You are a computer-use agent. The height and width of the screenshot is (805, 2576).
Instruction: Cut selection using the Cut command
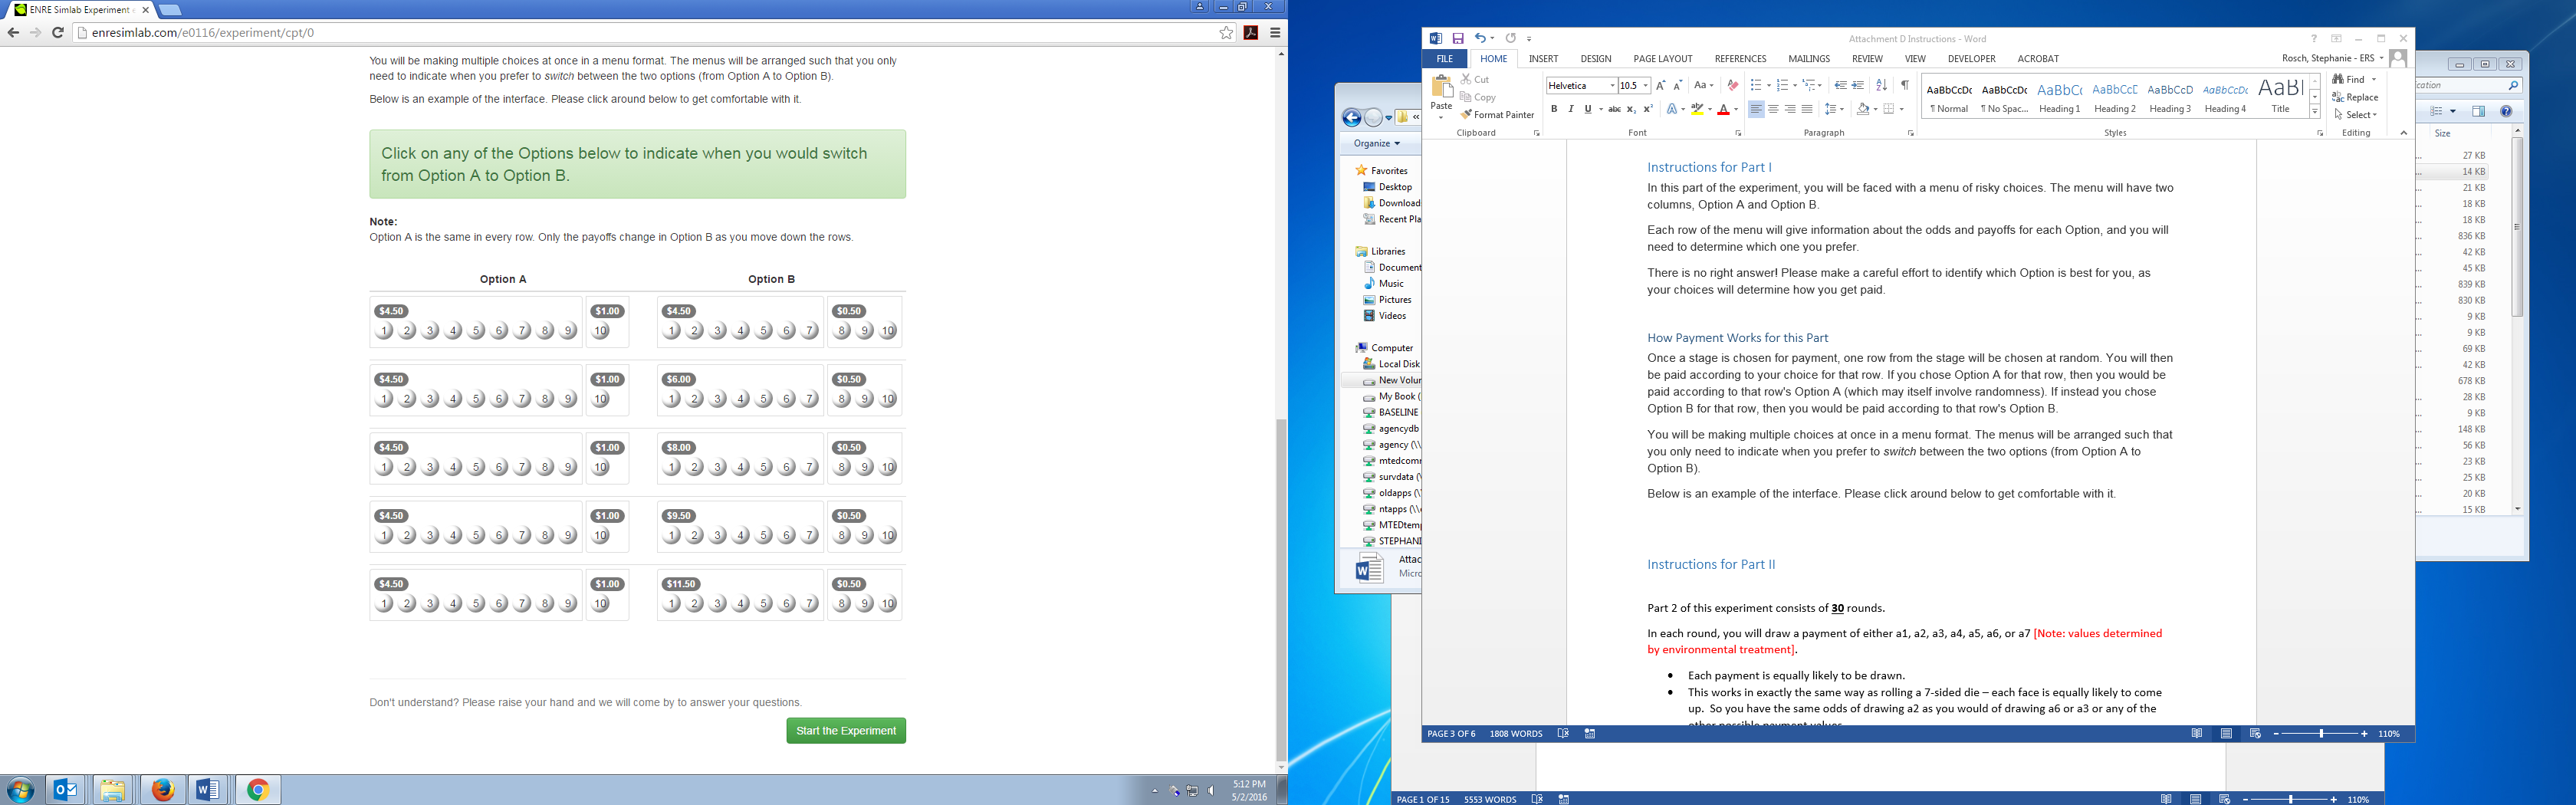pos(1475,79)
